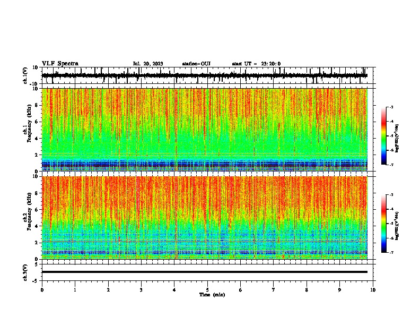Click time axis tick label "5"
This screenshot has width=420, height=325.
point(207,290)
